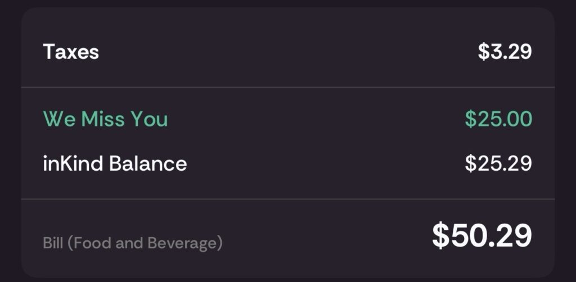This screenshot has width=576, height=282.
Task: Open the We Miss You offer
Action: (105, 119)
